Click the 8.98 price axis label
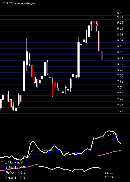130x182 pixels. (120, 34)
